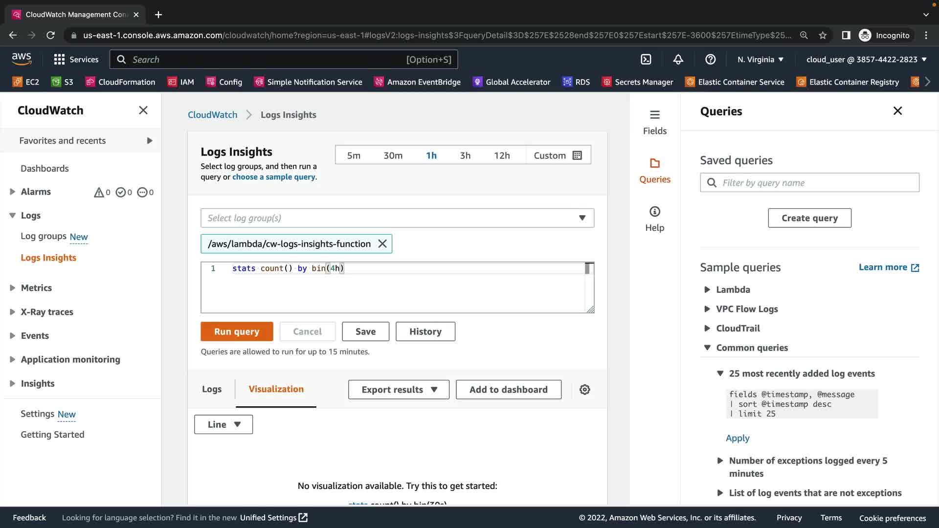Select the 12h time range

[x=501, y=155]
